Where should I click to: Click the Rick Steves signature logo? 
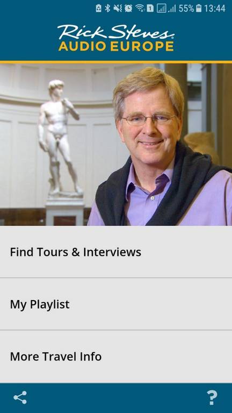pos(116,32)
